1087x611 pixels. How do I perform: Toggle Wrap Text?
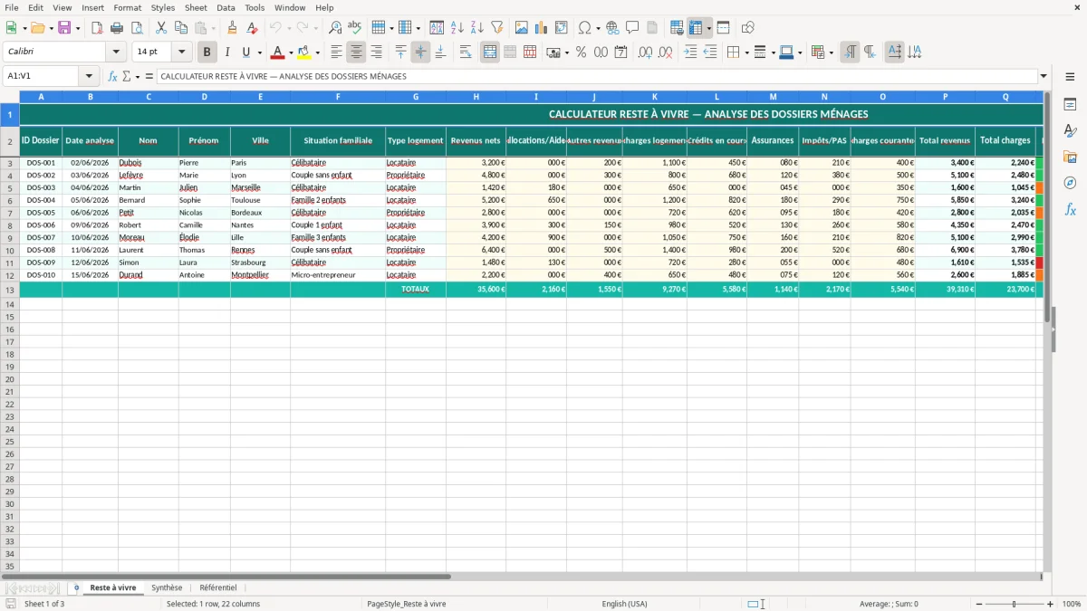pos(466,53)
